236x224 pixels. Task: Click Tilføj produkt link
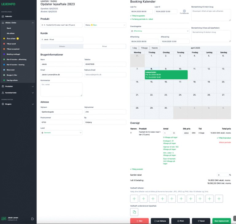136,169
